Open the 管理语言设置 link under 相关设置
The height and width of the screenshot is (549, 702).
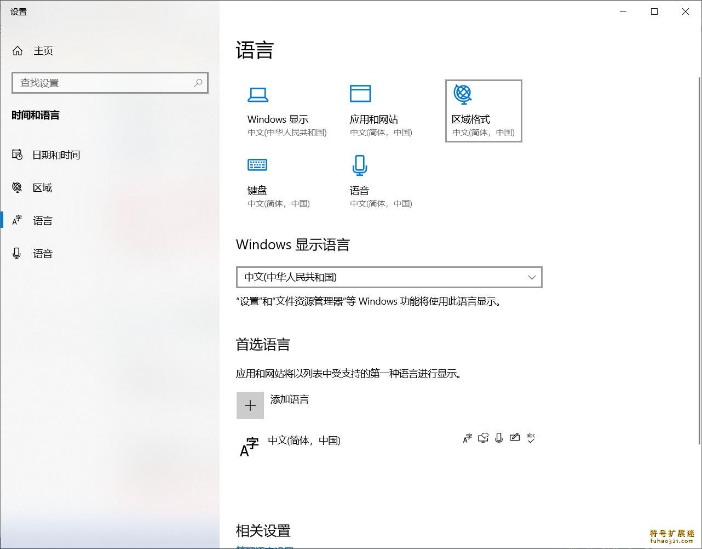pyautogui.click(x=265, y=547)
